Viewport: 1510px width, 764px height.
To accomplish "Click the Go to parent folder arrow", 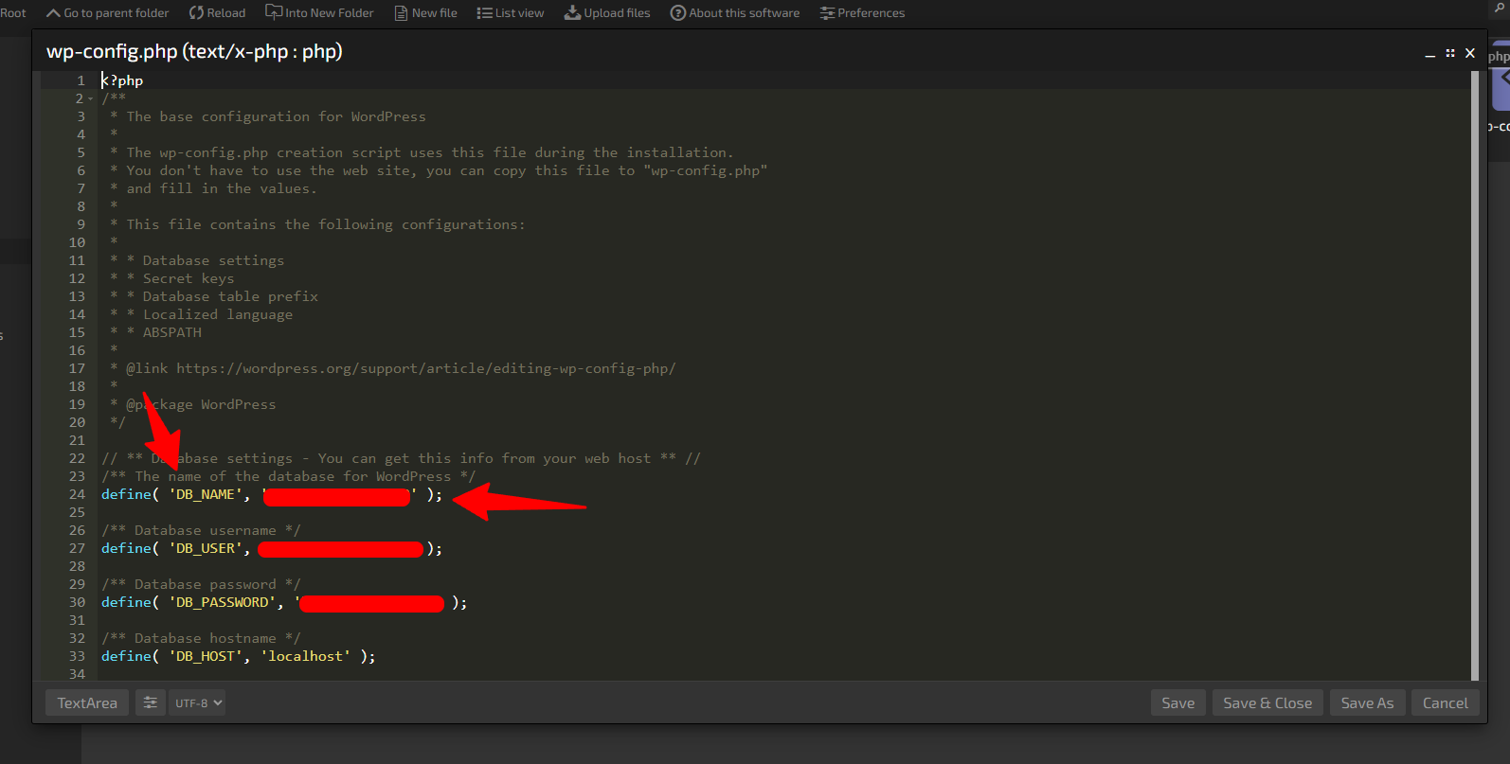I will (x=54, y=13).
